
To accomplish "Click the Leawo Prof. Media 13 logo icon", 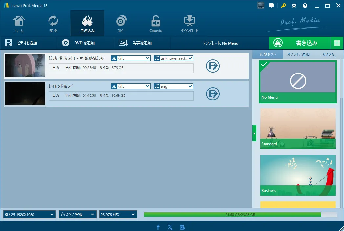I will pyautogui.click(x=6, y=5).
